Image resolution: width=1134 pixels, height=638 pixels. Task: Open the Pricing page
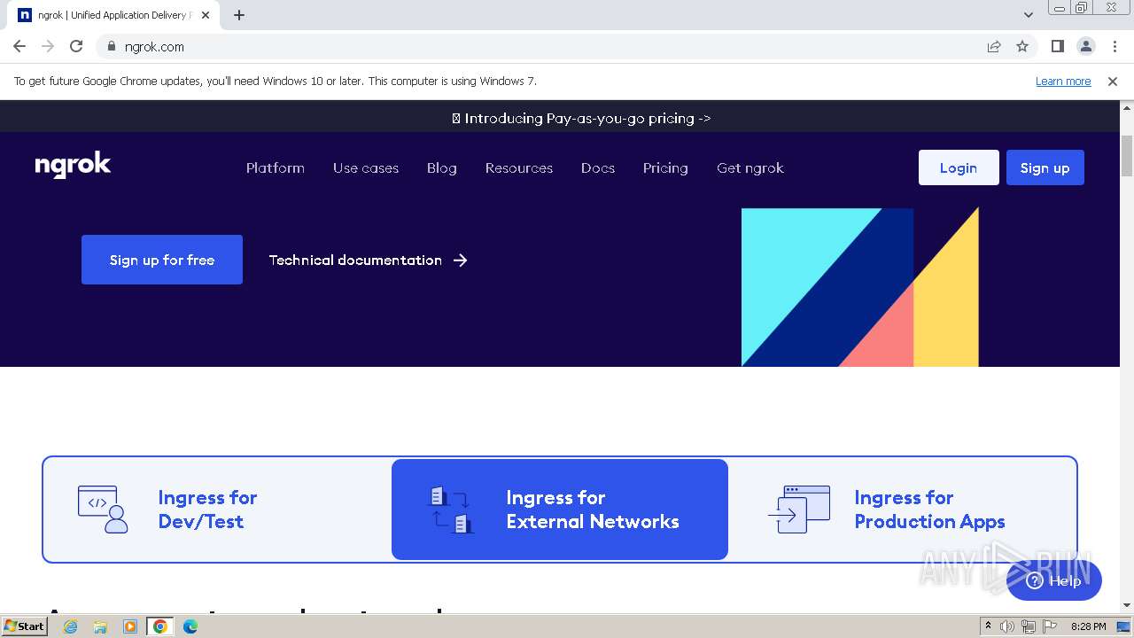point(665,167)
